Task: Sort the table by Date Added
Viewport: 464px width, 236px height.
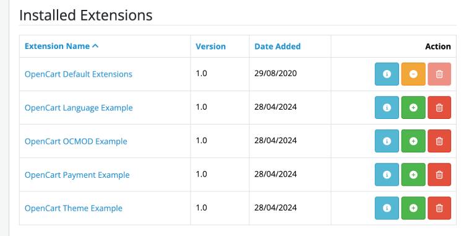Action: 277,46
